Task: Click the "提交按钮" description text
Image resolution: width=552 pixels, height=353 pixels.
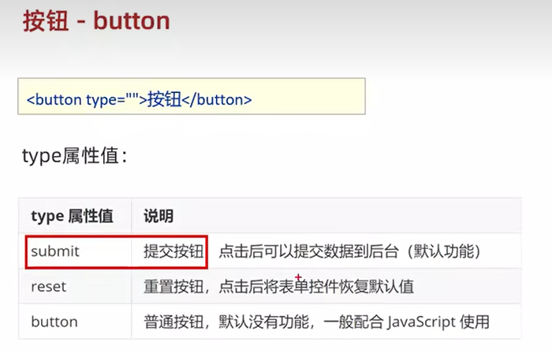Action: tap(173, 251)
